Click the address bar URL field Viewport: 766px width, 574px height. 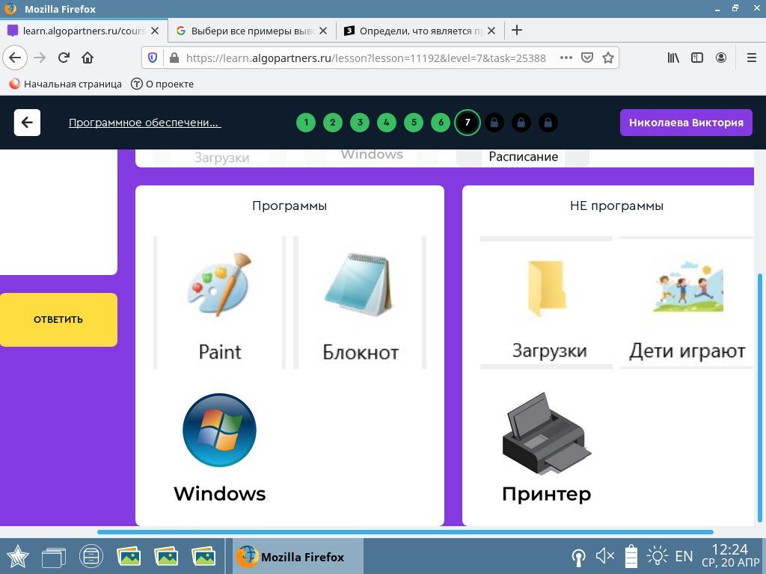[365, 58]
